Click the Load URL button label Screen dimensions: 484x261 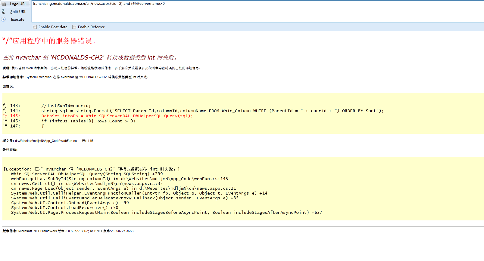pyautogui.click(x=18, y=4)
